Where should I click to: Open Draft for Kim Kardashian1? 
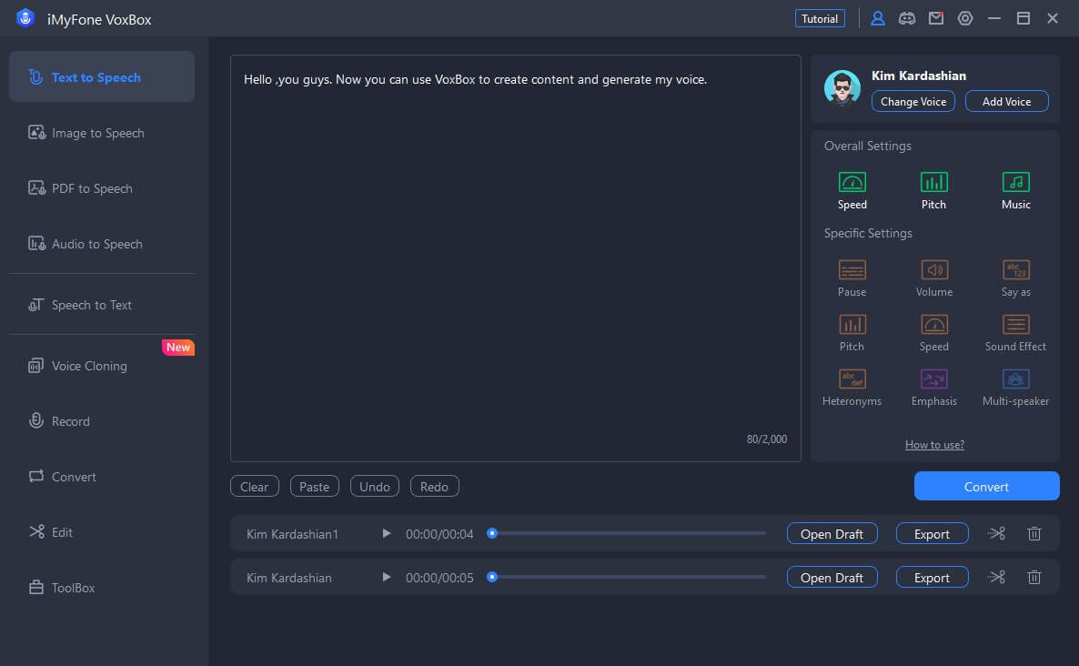click(832, 534)
